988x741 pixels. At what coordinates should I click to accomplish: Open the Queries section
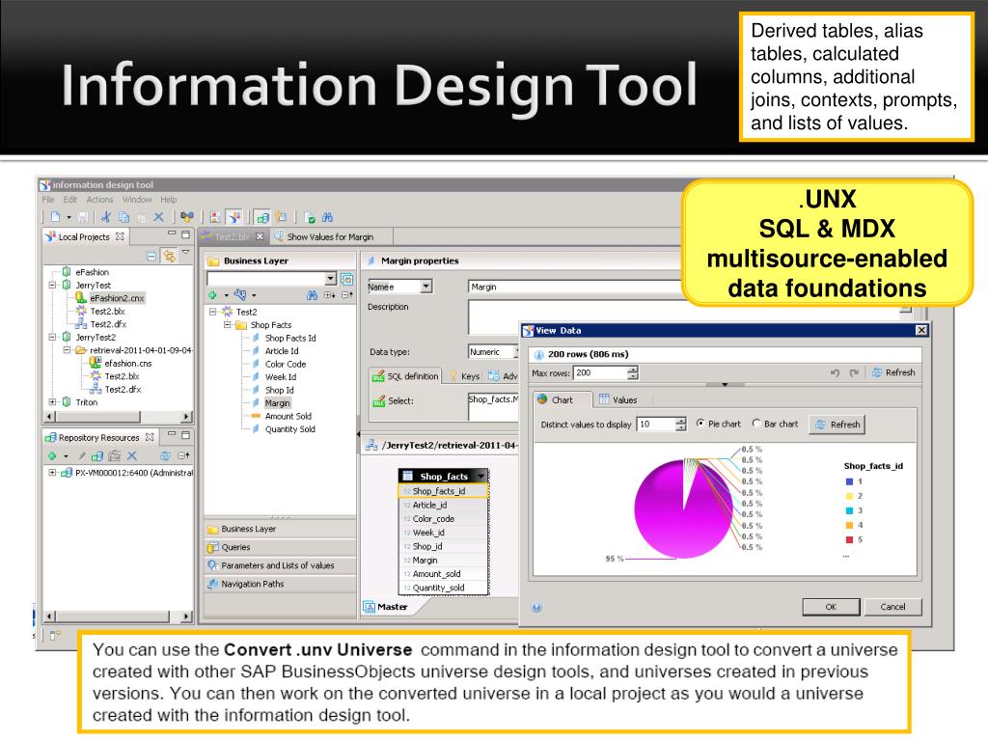click(x=281, y=547)
